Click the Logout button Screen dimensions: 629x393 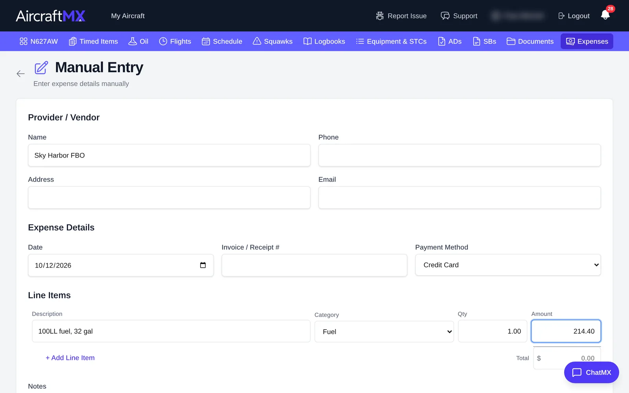click(574, 16)
